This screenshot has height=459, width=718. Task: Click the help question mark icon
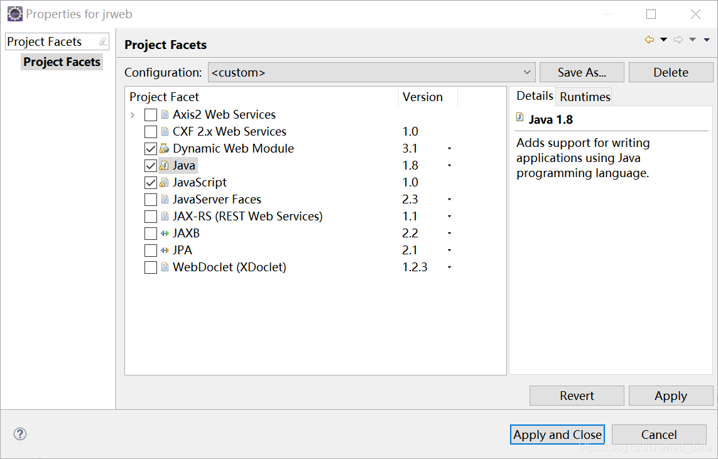pyautogui.click(x=20, y=434)
